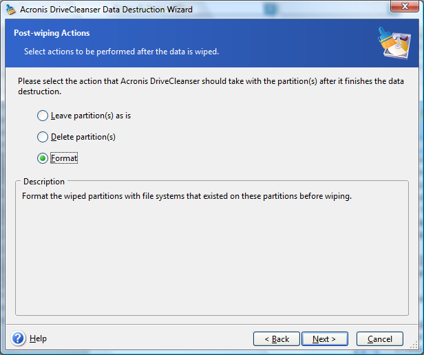The image size is (424, 355).
Task: Click the 'Select actions to be performed' subtitle
Action: (121, 52)
